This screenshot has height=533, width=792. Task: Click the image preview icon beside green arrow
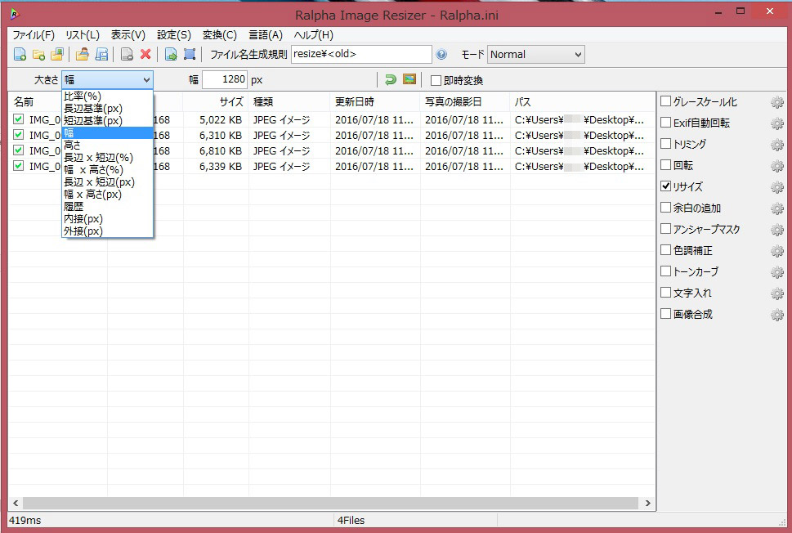click(409, 79)
